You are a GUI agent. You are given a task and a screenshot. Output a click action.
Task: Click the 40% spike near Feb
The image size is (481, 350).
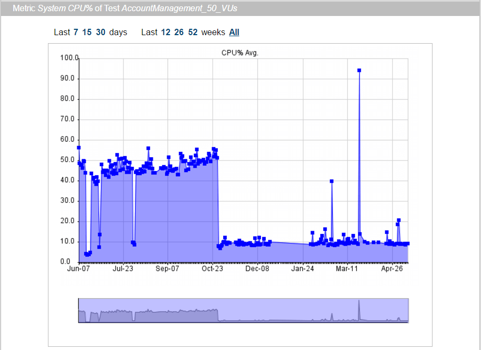coord(332,181)
